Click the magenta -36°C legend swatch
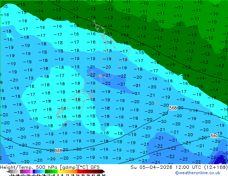This screenshot has width=228, height=176. click(x=29, y=171)
